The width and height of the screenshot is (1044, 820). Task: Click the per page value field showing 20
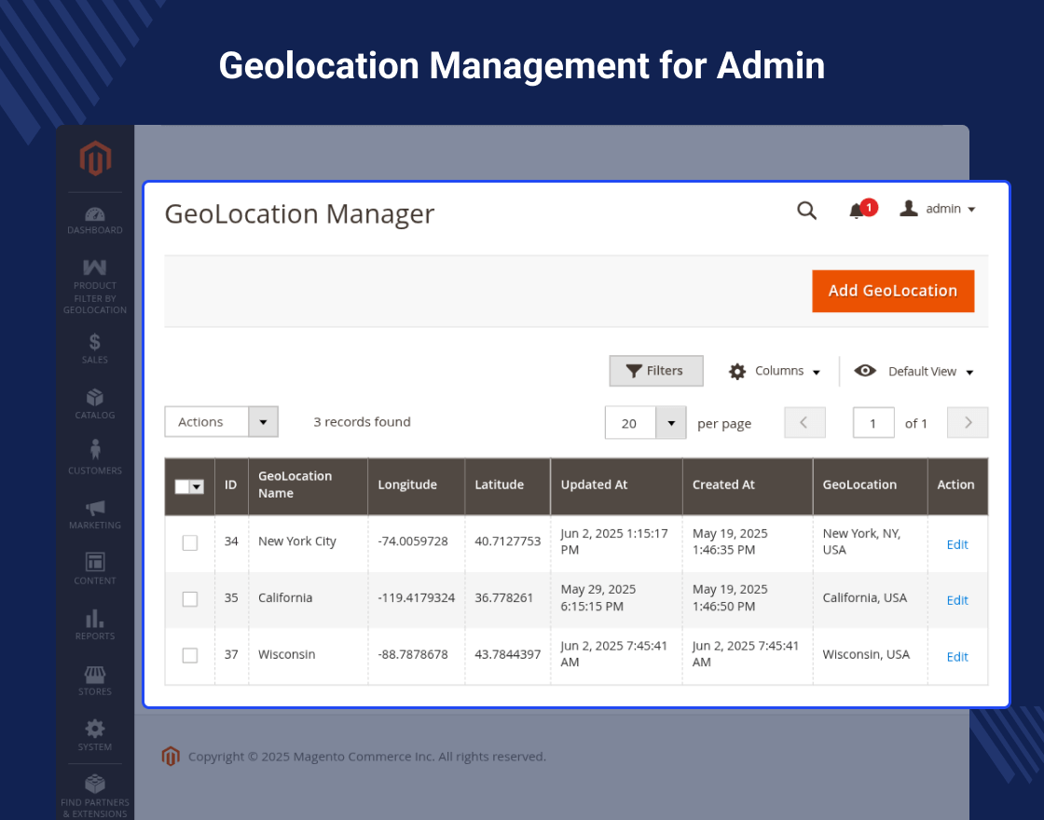pos(630,423)
